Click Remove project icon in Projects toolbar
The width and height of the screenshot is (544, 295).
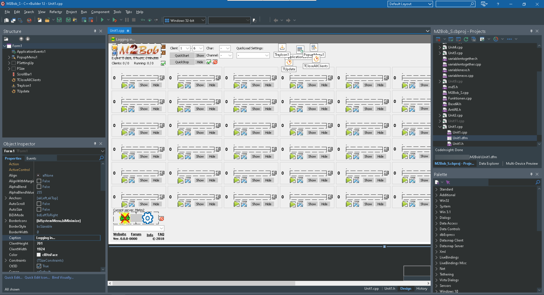click(458, 39)
